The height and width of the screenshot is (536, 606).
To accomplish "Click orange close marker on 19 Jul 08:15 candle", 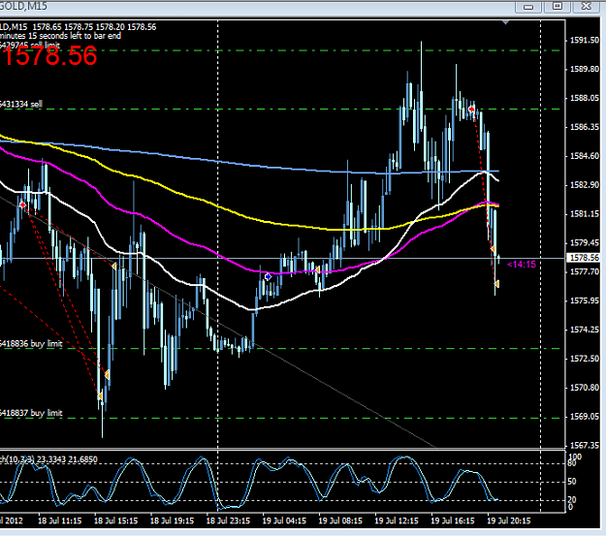I will 316,269.
